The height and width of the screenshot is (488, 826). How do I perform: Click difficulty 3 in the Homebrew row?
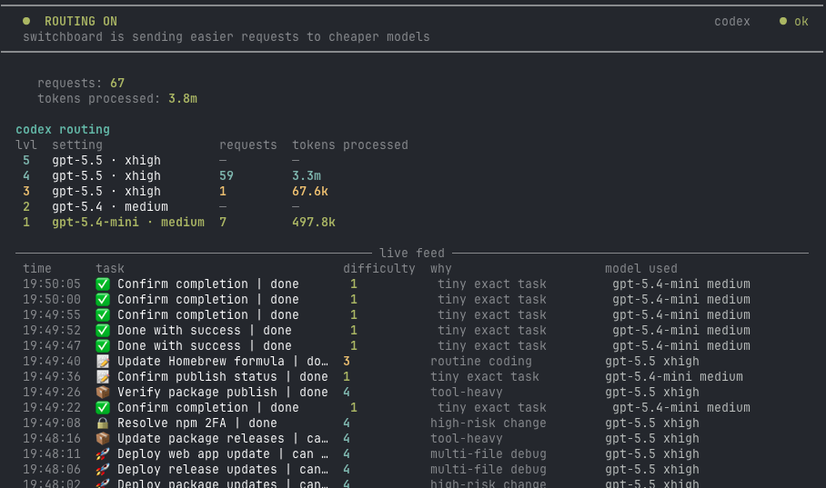347,361
